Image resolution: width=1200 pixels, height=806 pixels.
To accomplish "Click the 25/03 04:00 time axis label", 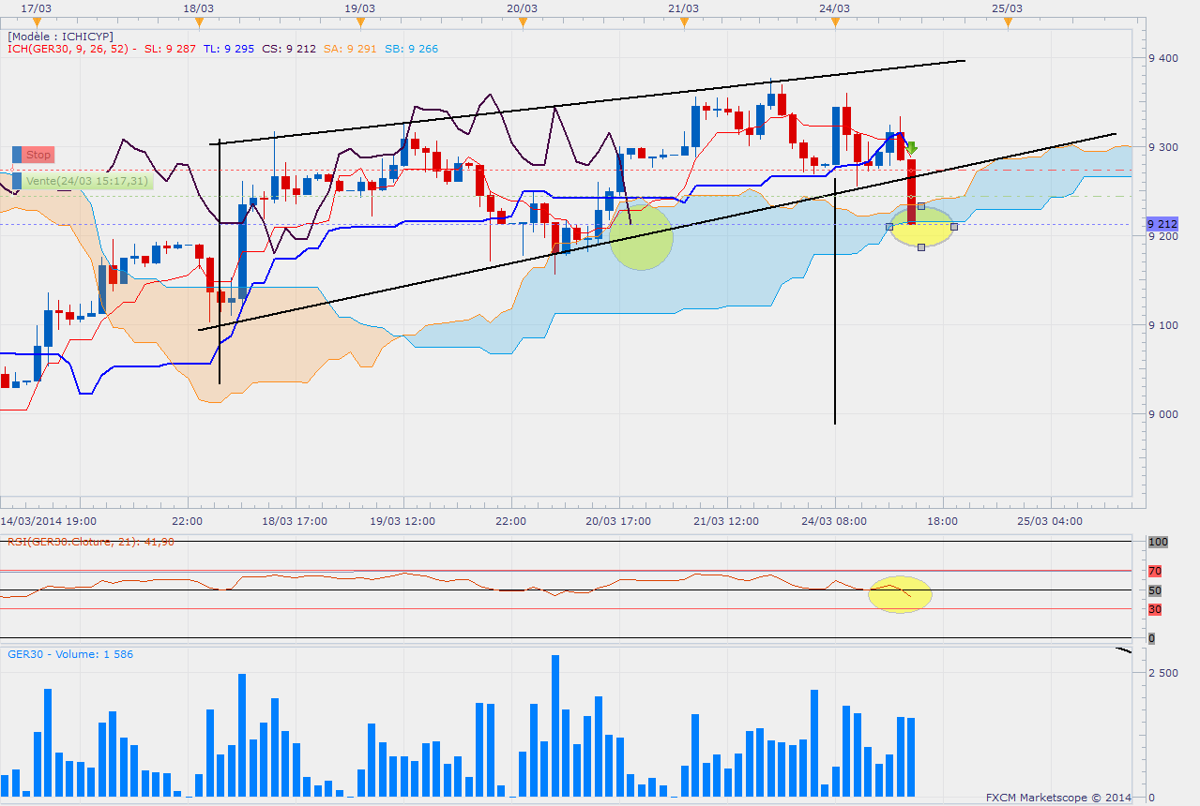I will coord(1050,520).
